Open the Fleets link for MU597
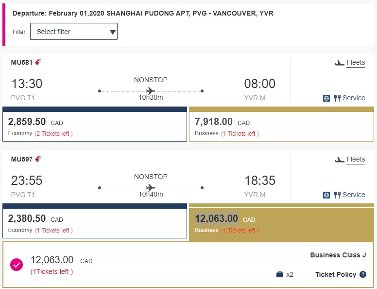The height and width of the screenshot is (289, 377). pyautogui.click(x=356, y=160)
